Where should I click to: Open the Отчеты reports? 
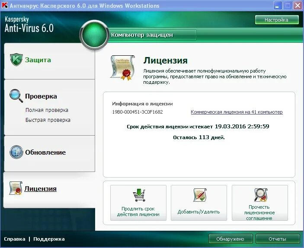(278, 239)
